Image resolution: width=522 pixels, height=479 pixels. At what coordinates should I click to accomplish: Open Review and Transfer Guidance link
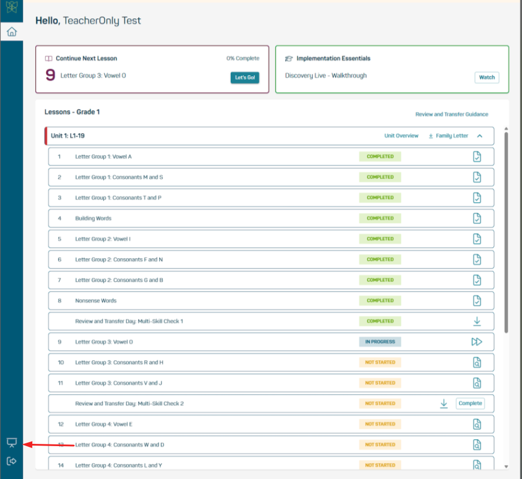click(x=452, y=114)
